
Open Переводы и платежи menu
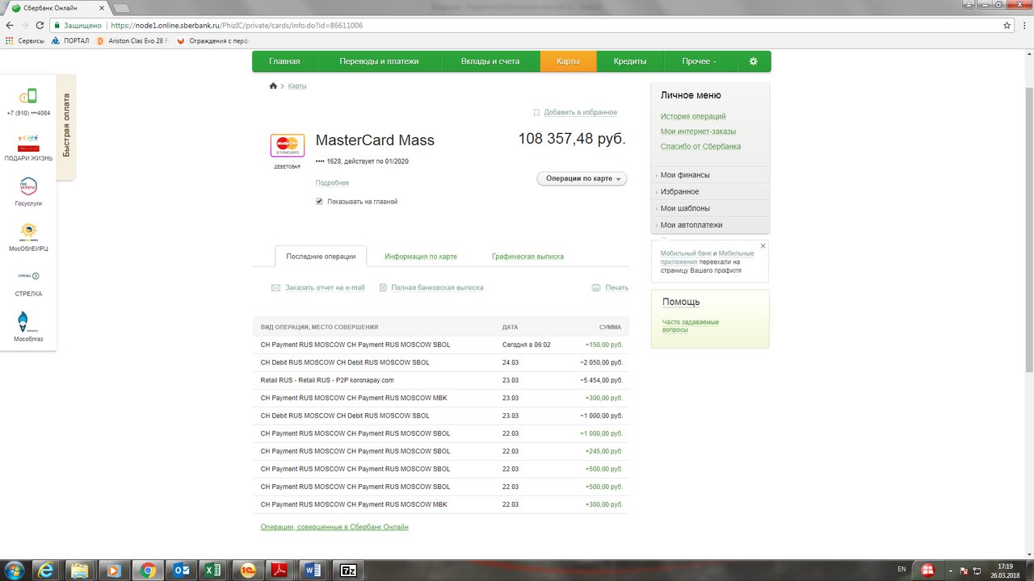[379, 61]
